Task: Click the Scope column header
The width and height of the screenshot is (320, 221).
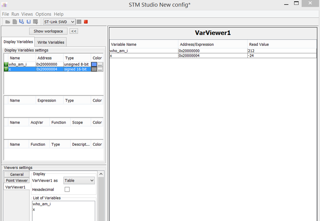Action: (x=81, y=122)
